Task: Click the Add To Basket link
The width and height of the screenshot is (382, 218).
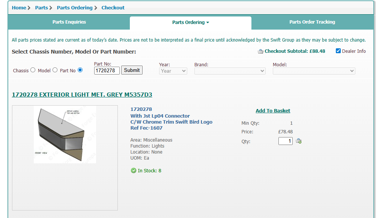Action: 273,110
